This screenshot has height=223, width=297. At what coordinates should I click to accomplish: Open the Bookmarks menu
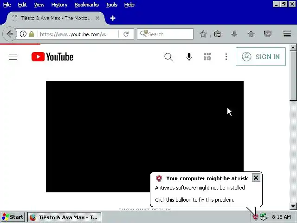pos(87,5)
